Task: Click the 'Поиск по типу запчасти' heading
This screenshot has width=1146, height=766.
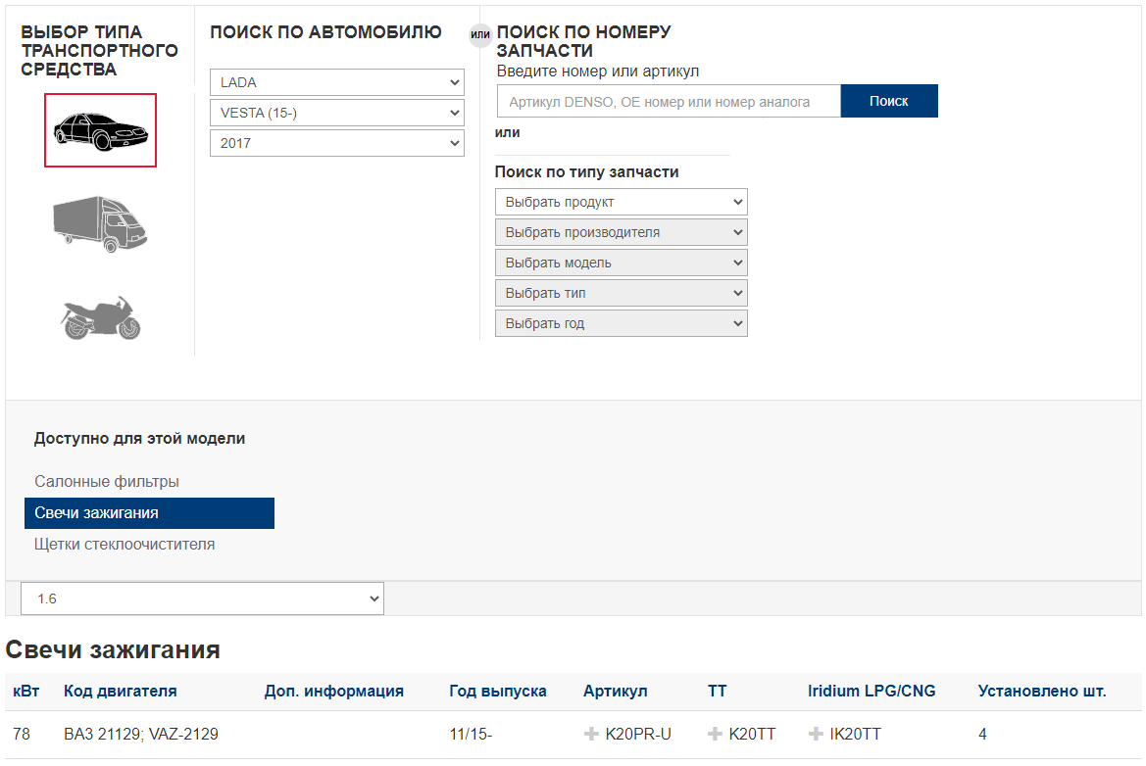Action: coord(587,172)
